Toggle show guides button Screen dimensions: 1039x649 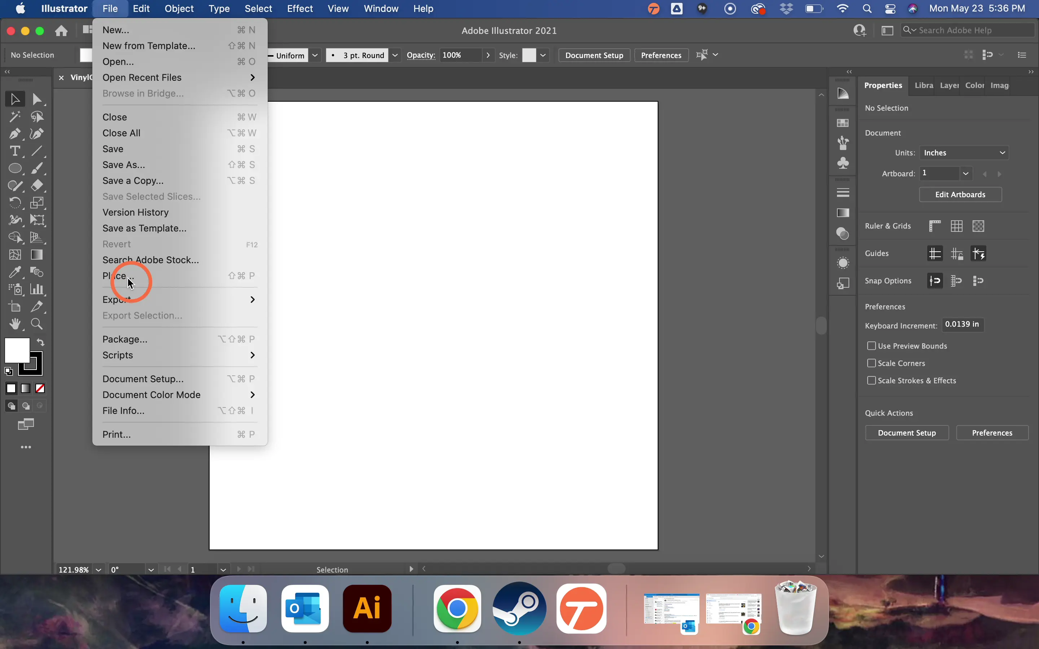pyautogui.click(x=935, y=254)
